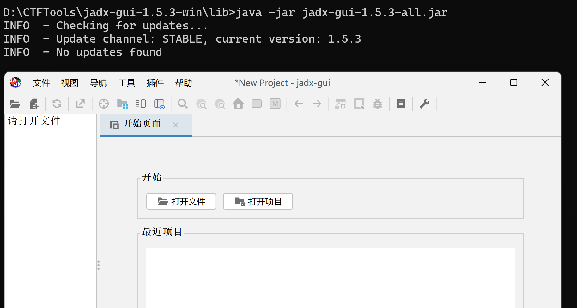
Task: Click the deobfuscation gear toolbar icon
Action: pyautogui.click(x=340, y=104)
